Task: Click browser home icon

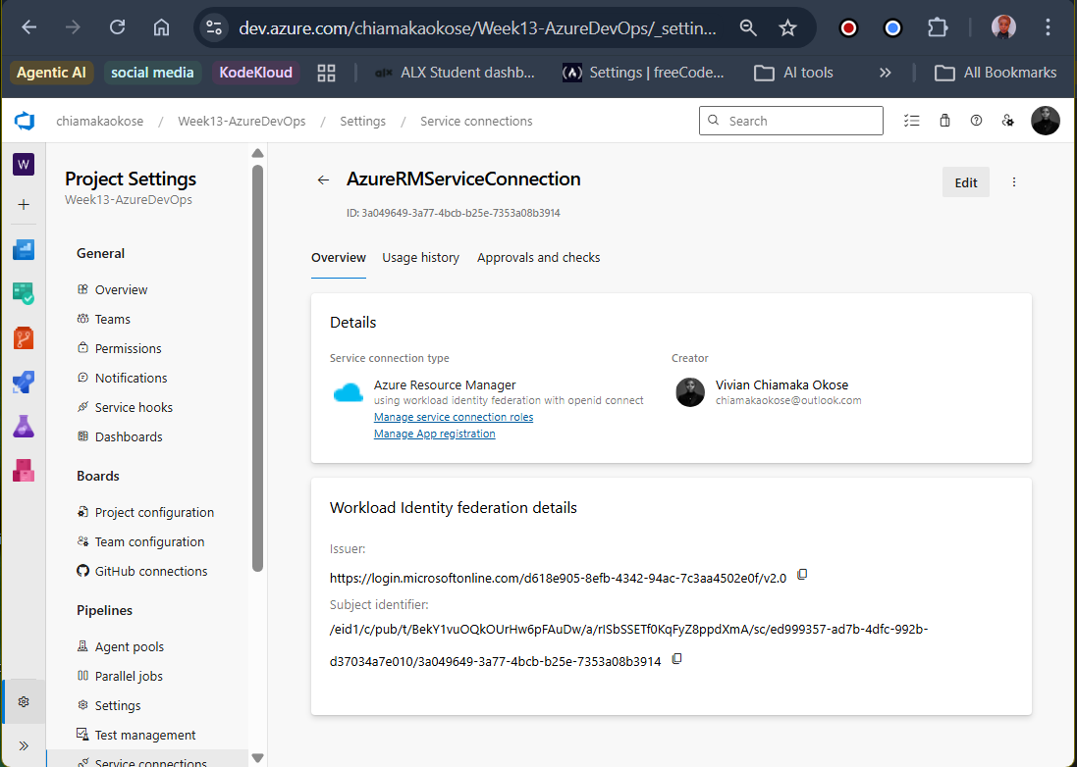Action: (x=161, y=27)
